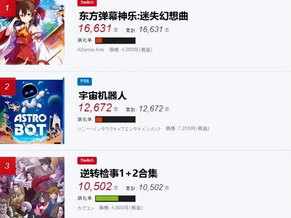Click the rank 2 red badge
Viewport: 291px width, 218px height.
click(x=8, y=86)
